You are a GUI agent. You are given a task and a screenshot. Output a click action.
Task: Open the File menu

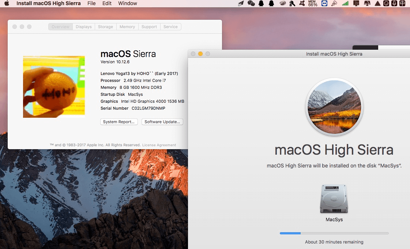tap(91, 3)
